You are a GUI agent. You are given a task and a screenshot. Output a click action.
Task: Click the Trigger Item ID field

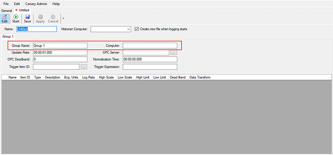56,67
